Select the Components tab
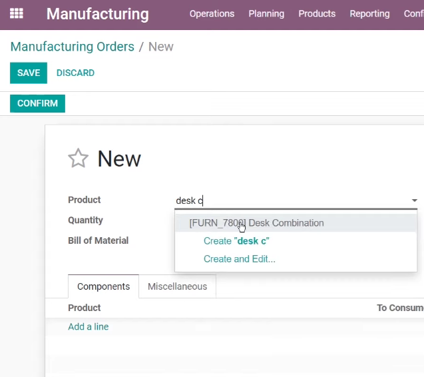The height and width of the screenshot is (377, 424). pos(103,286)
